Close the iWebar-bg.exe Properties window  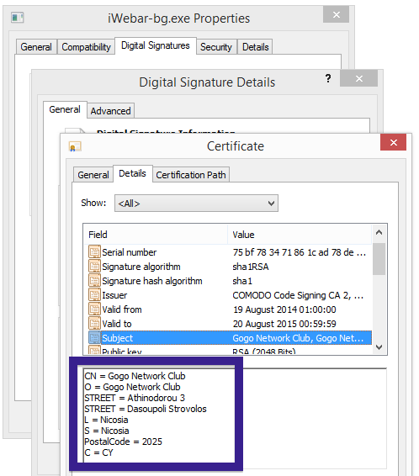click(336, 14)
